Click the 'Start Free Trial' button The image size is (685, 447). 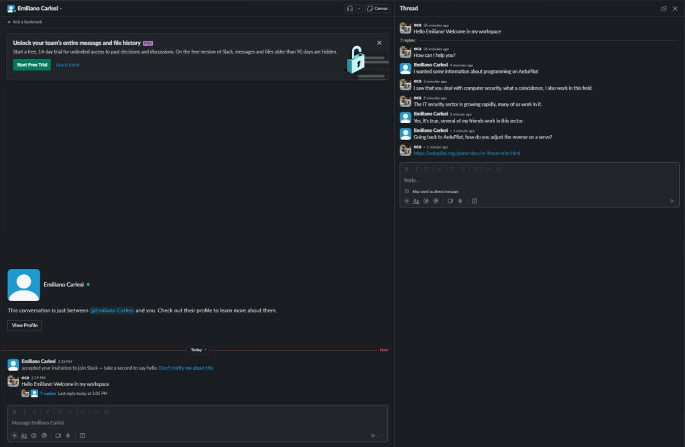tap(32, 65)
